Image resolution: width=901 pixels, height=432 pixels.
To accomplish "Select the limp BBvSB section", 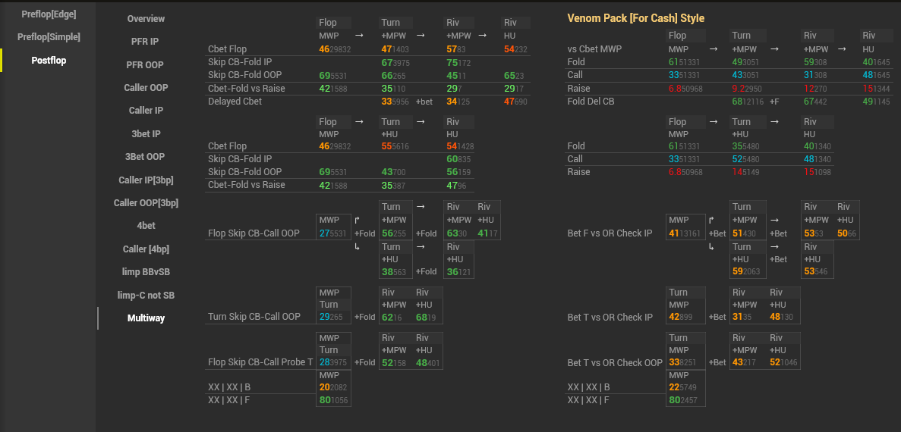I will 146,271.
